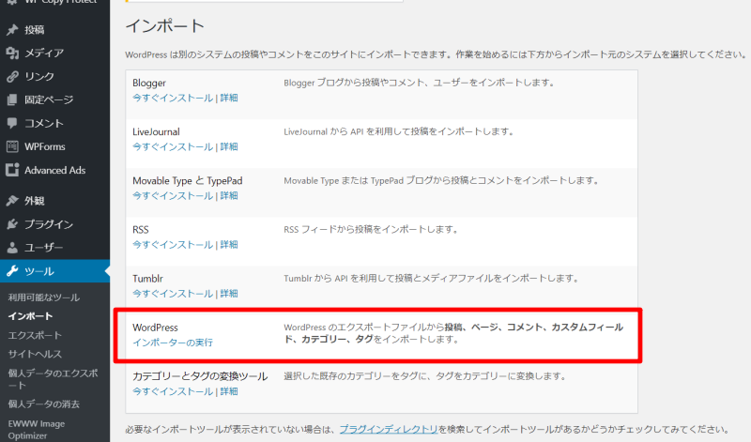Click 今すぐインストール for Tumblr
This screenshot has height=442, width=751.
tap(173, 293)
